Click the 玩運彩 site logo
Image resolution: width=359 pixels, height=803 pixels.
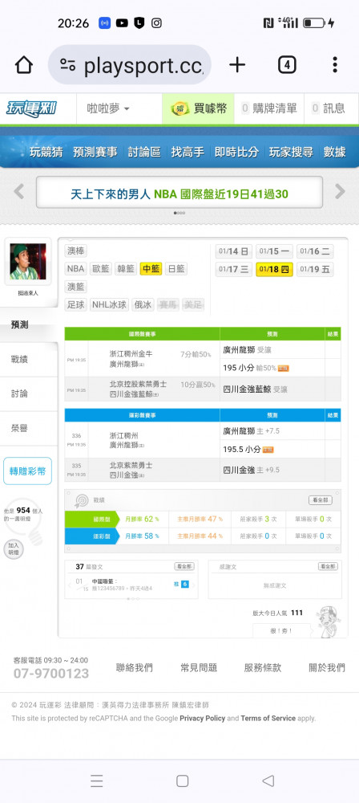31,108
